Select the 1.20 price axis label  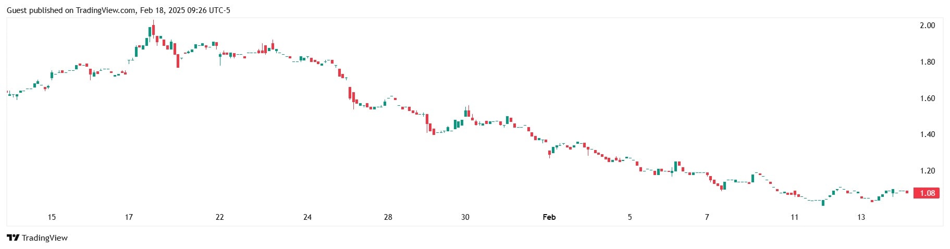[928, 171]
